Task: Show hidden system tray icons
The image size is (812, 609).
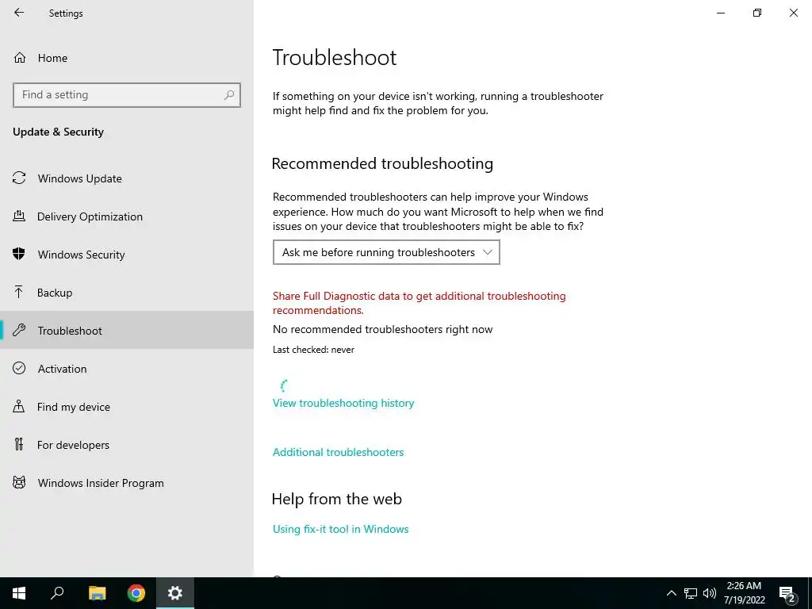Action: [x=671, y=593]
